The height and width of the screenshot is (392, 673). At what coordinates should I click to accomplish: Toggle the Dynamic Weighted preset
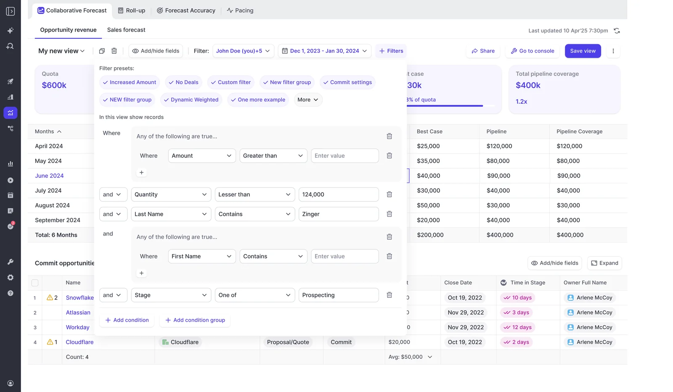pos(191,100)
